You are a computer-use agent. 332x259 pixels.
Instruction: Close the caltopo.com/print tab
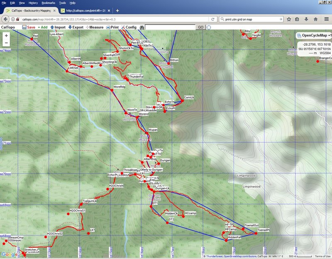point(109,11)
